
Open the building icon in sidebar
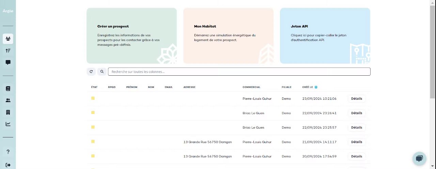pyautogui.click(x=8, y=112)
